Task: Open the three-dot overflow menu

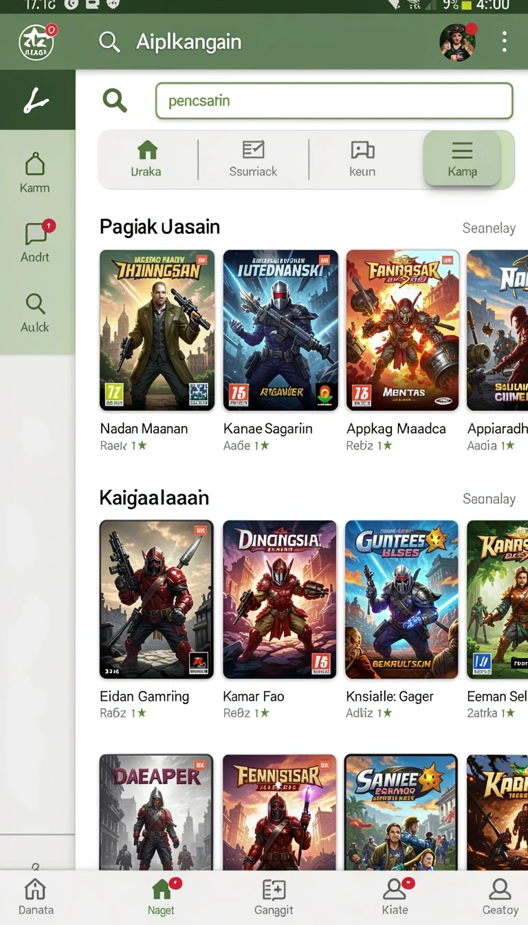Action: tap(504, 42)
